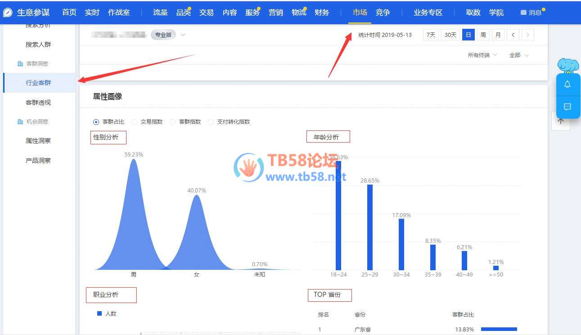The height and width of the screenshot is (335, 581).
Task: Select the 30天 time range button
Action: click(450, 35)
